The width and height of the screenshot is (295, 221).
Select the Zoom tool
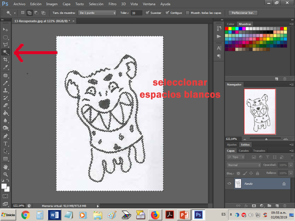(x=5, y=174)
